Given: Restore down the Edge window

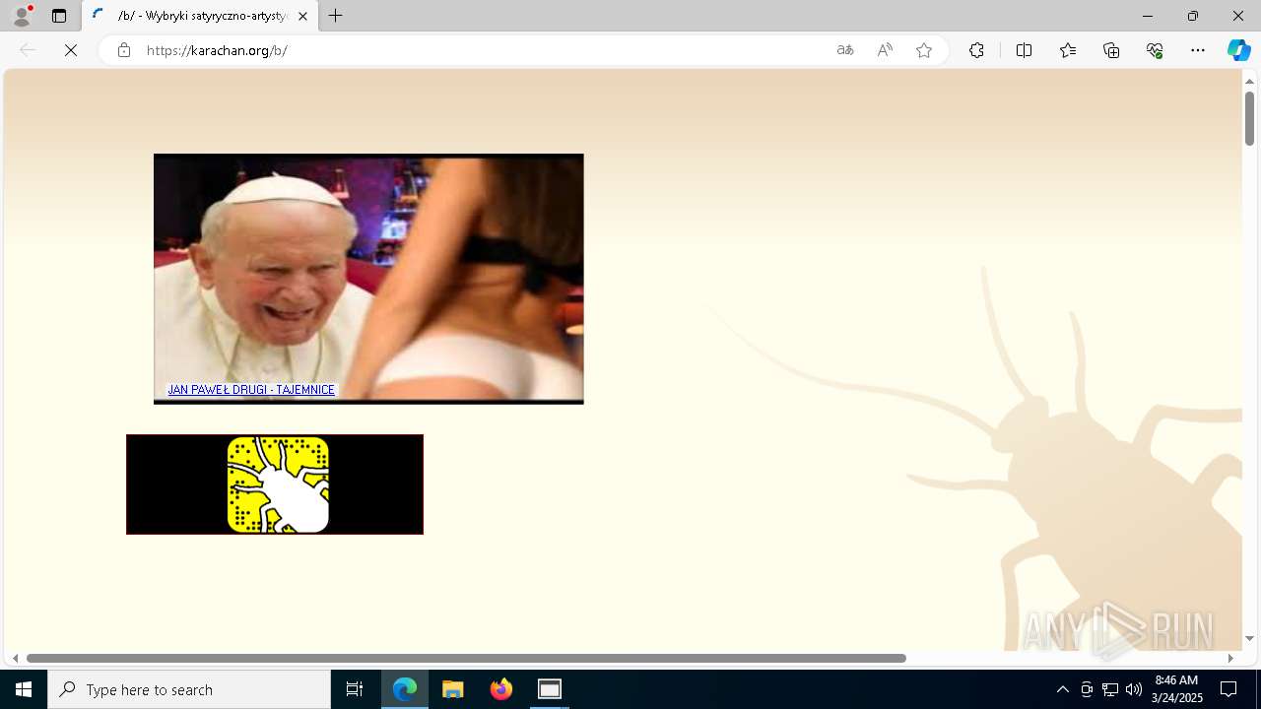Looking at the screenshot, I should coord(1193,16).
